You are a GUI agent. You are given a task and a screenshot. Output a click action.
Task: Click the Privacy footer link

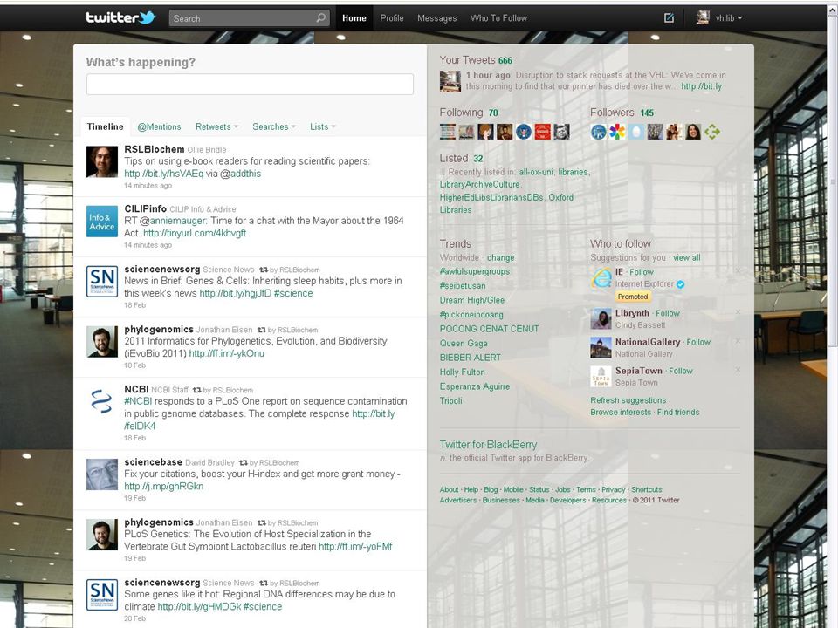(613, 489)
